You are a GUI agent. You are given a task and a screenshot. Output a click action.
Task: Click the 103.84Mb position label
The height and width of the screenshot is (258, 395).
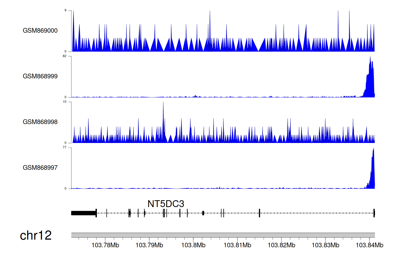pyautogui.click(x=369, y=245)
